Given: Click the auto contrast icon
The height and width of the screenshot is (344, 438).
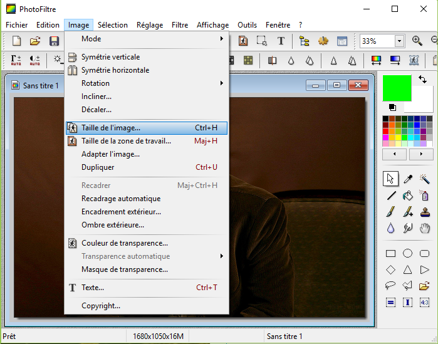Looking at the screenshot, I should click(34, 60).
